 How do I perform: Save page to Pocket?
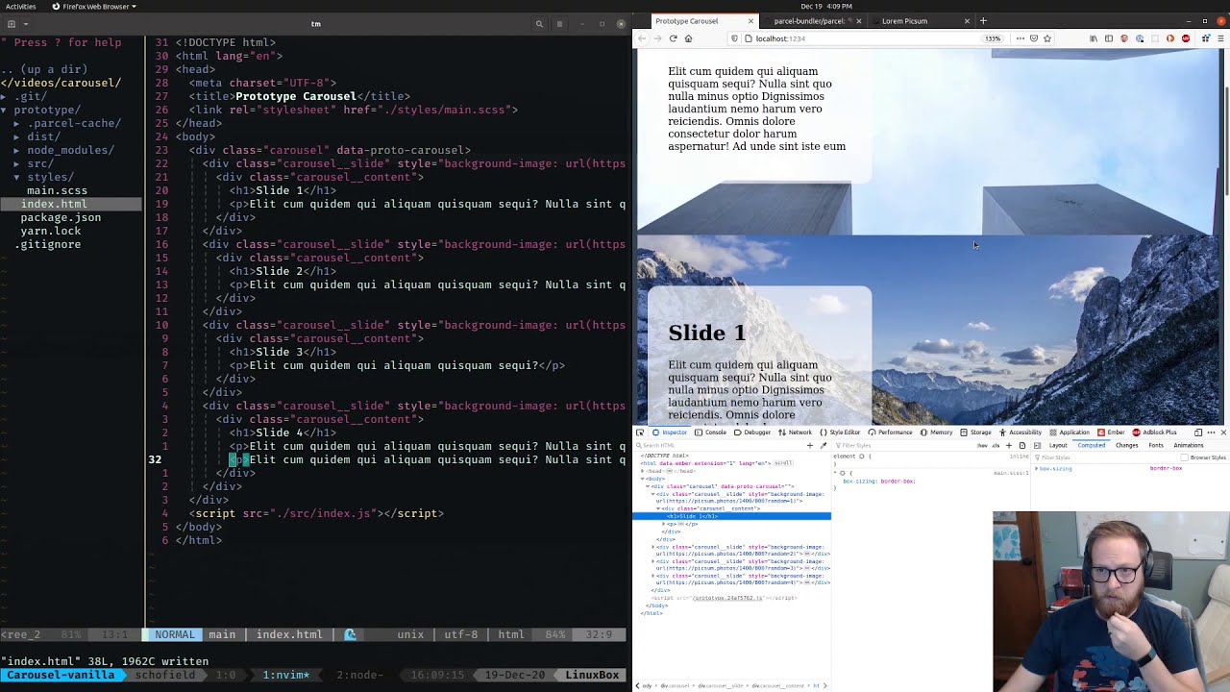coord(1034,38)
